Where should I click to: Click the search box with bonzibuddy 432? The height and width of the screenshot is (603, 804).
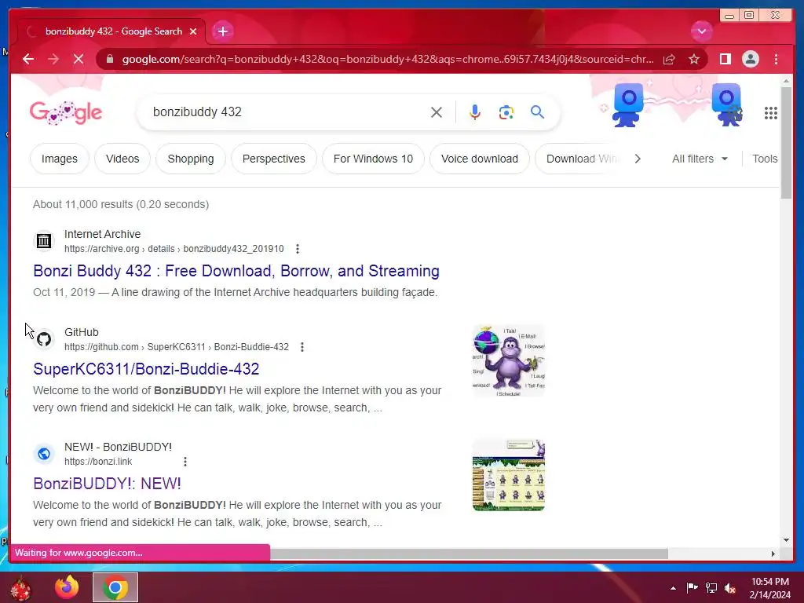287,111
